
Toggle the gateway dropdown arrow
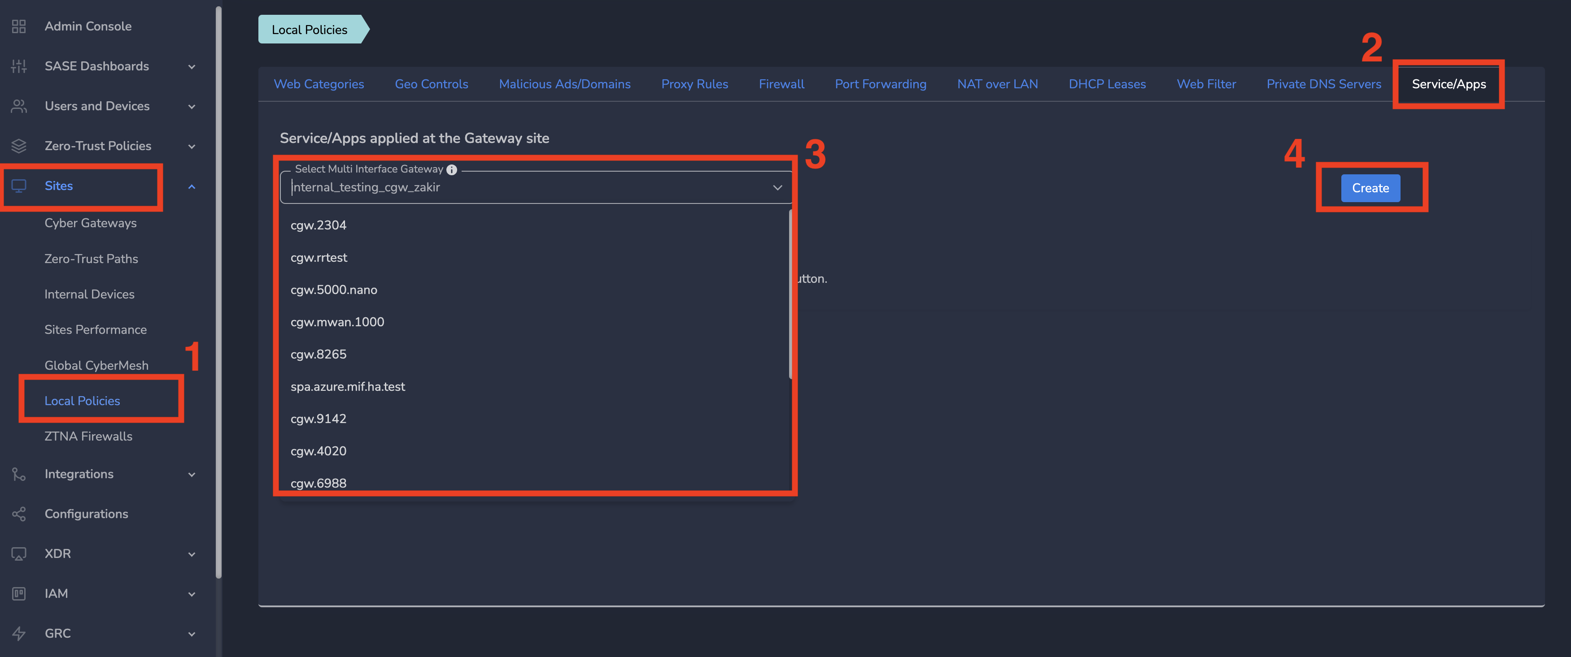[x=777, y=188]
